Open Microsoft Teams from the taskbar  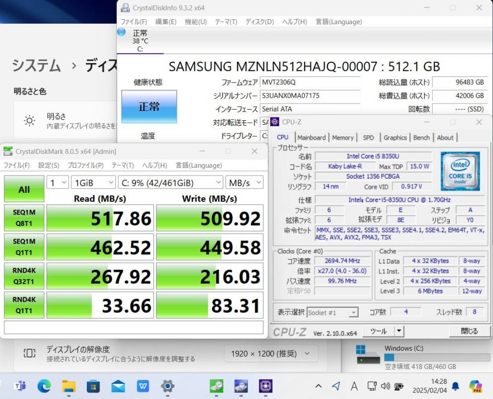(20, 386)
